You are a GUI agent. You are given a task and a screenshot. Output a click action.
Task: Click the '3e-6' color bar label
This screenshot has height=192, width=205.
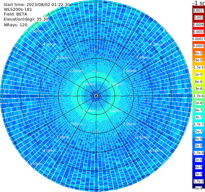[199, 89]
